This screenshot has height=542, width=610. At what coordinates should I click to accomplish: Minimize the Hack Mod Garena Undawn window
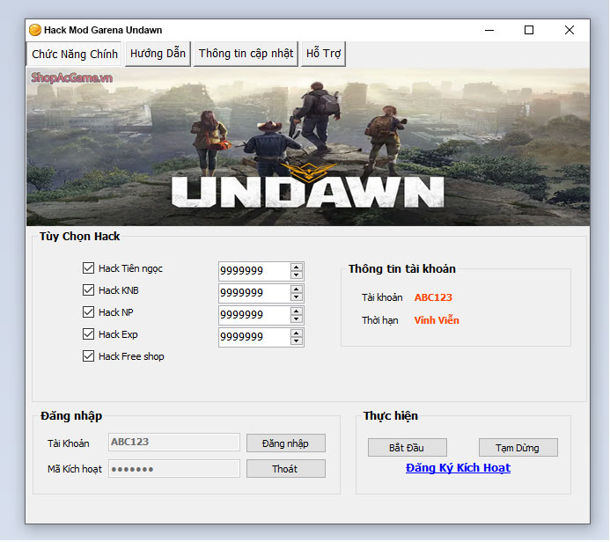pos(489,30)
